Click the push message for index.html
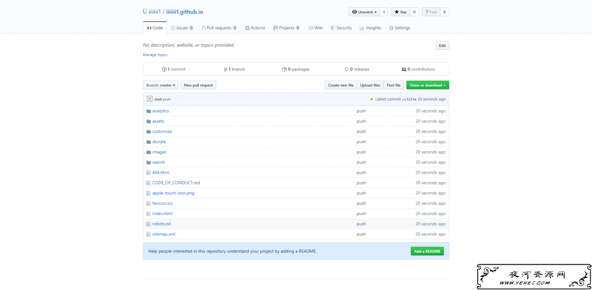The height and width of the screenshot is (290, 592). [361, 213]
